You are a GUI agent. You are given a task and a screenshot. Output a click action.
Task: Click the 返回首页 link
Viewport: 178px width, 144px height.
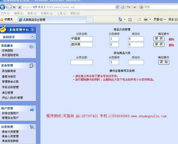(9, 37)
